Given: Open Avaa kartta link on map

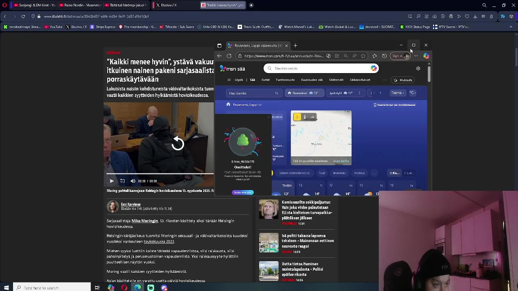Looking at the screenshot, I should pyautogui.click(x=341, y=161).
